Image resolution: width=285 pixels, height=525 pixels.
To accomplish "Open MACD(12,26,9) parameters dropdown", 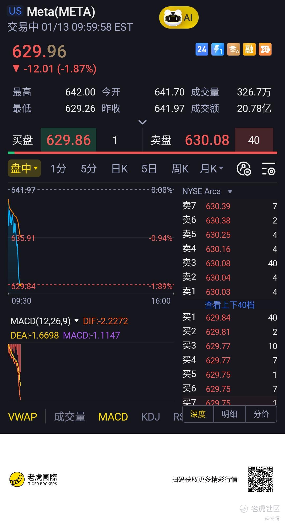I will [x=45, y=321].
